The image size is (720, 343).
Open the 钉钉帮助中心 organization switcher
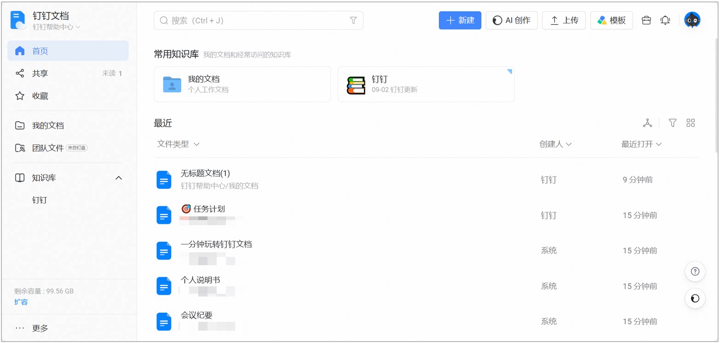[x=56, y=27]
